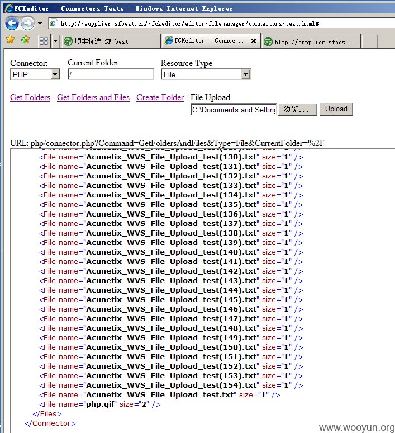The width and height of the screenshot is (395, 433).
Task: Close the FCKeditor Connectors tab
Action: 254,41
